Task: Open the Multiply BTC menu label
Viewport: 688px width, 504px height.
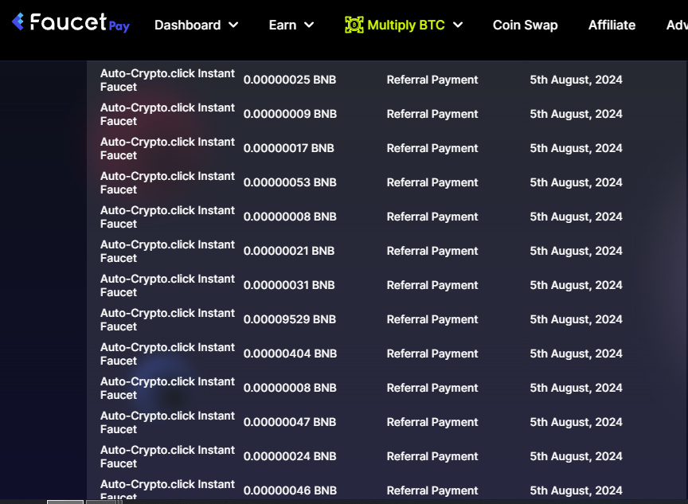Action: tap(406, 25)
